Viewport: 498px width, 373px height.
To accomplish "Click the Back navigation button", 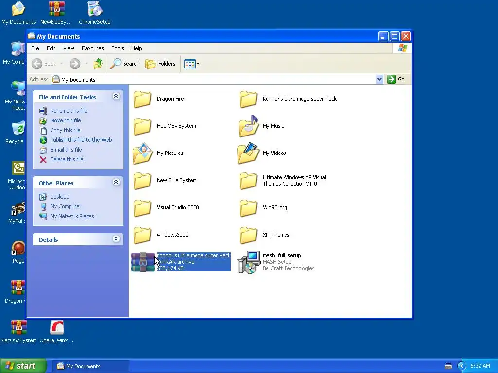I will click(44, 64).
